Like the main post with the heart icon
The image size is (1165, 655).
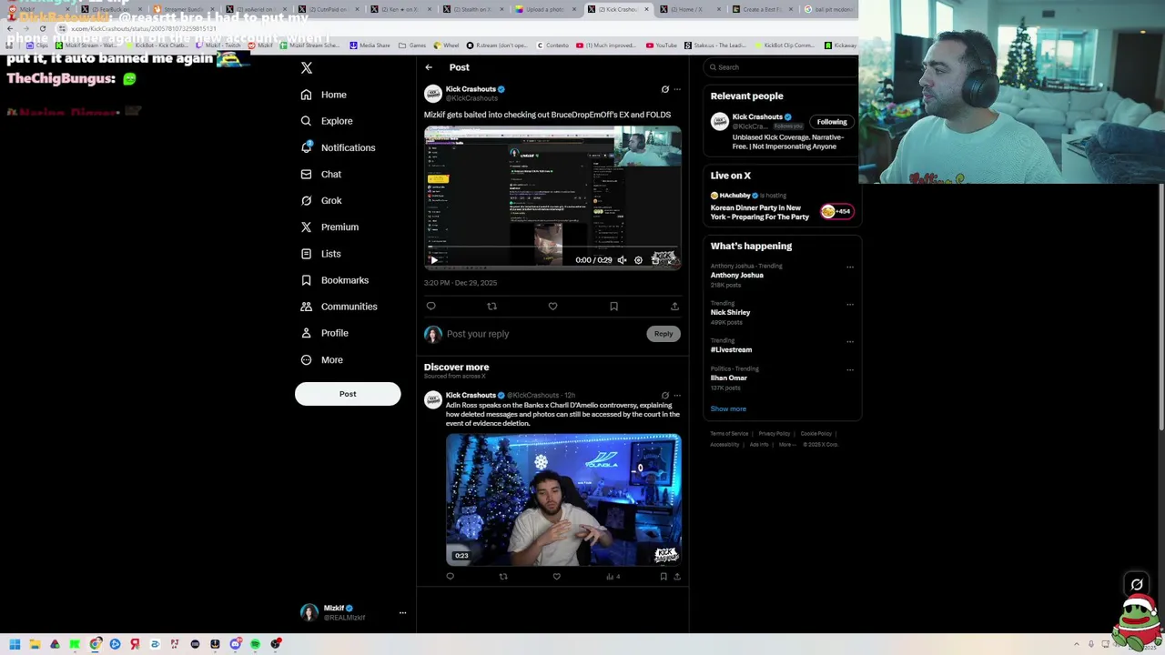point(552,307)
